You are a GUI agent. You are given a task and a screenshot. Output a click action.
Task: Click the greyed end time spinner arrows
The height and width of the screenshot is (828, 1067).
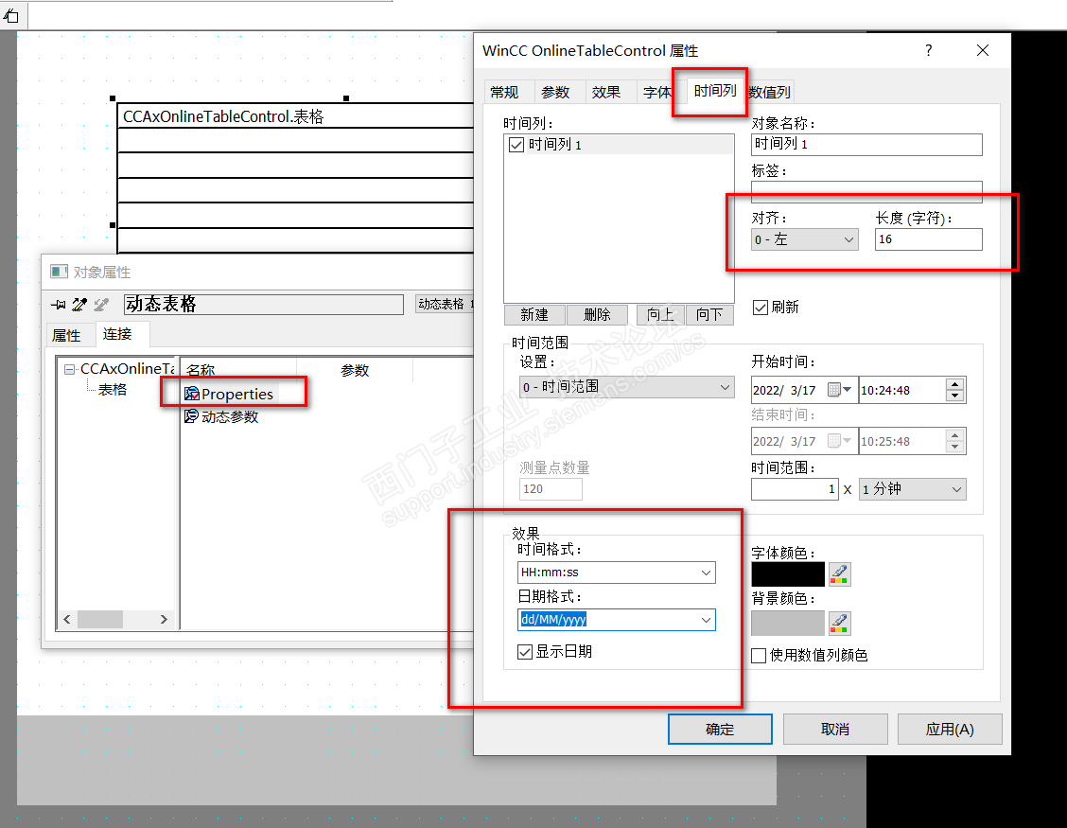coord(954,441)
